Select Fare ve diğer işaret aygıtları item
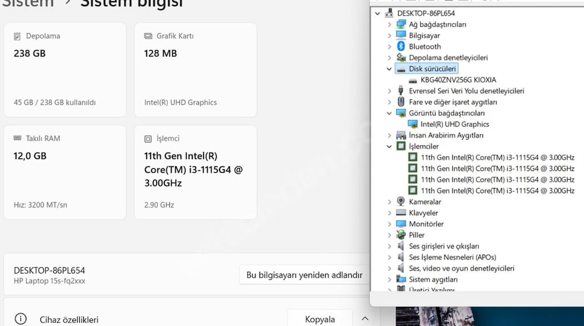The image size is (584, 326). 453,102
